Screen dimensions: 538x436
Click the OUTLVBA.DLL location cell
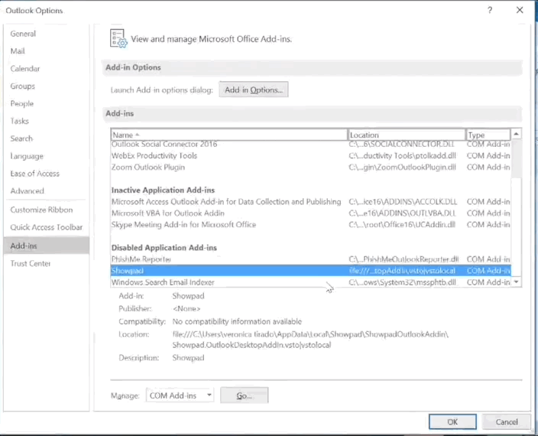[402, 213]
